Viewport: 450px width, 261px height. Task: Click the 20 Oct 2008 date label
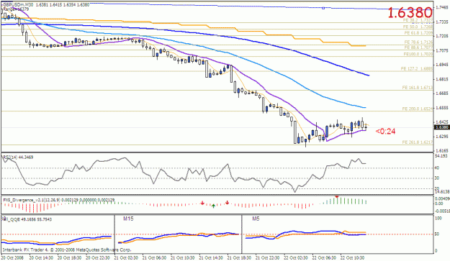click(x=12, y=258)
